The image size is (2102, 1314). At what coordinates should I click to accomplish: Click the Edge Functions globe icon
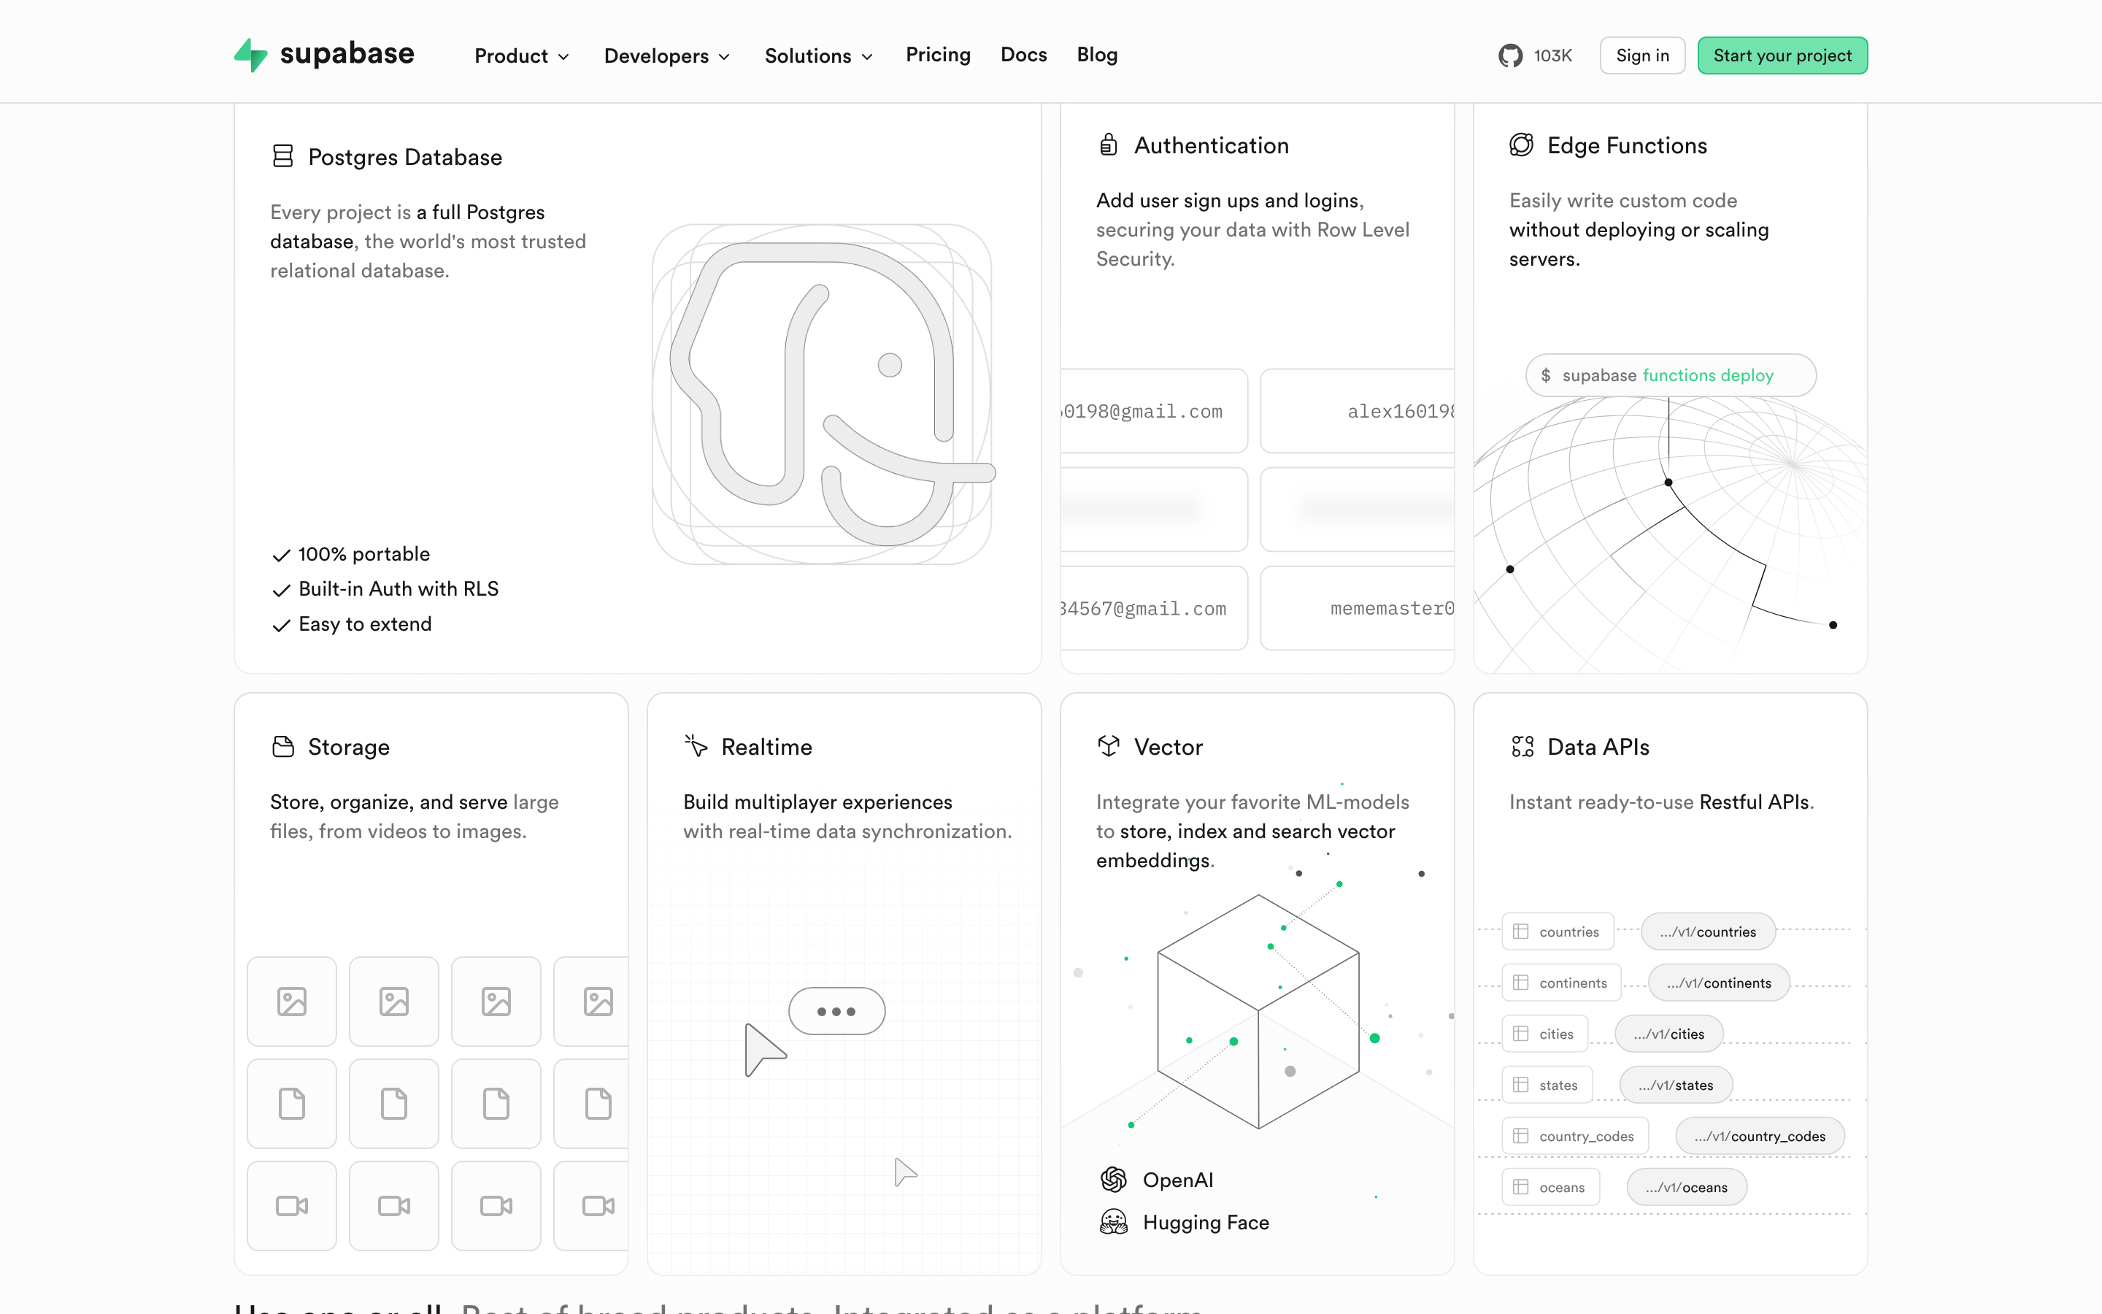coord(1521,145)
